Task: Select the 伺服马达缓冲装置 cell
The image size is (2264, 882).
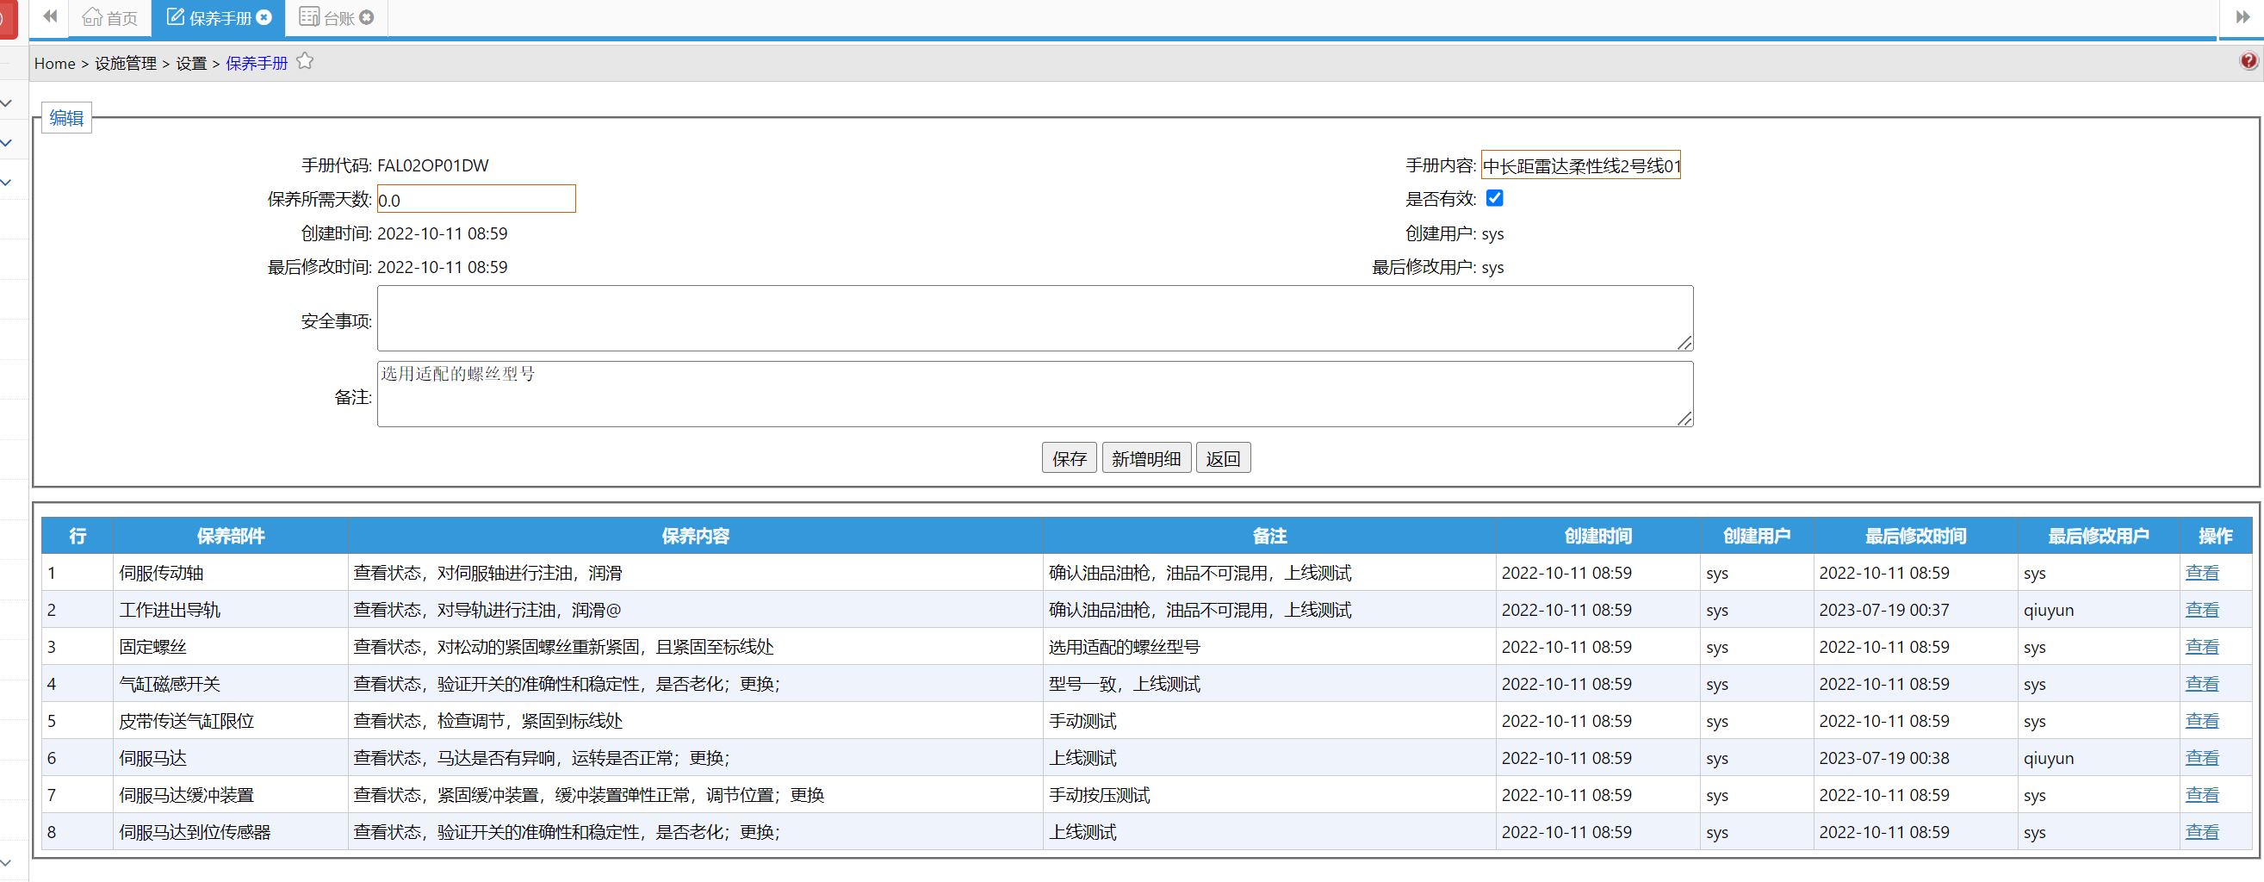Action: (x=230, y=794)
